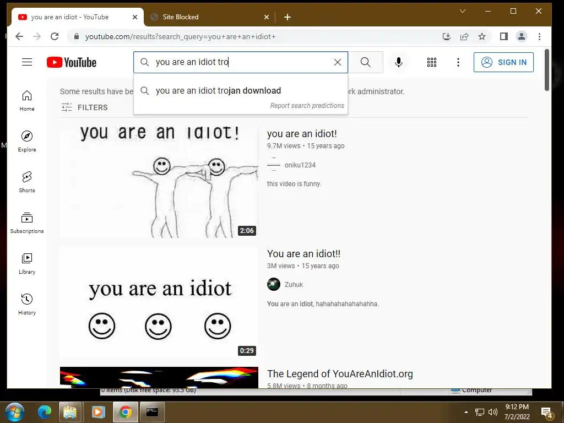Open 'The Legend of YouAreAnIdiot.org' title
Screen dimensions: 564x423
340,374
